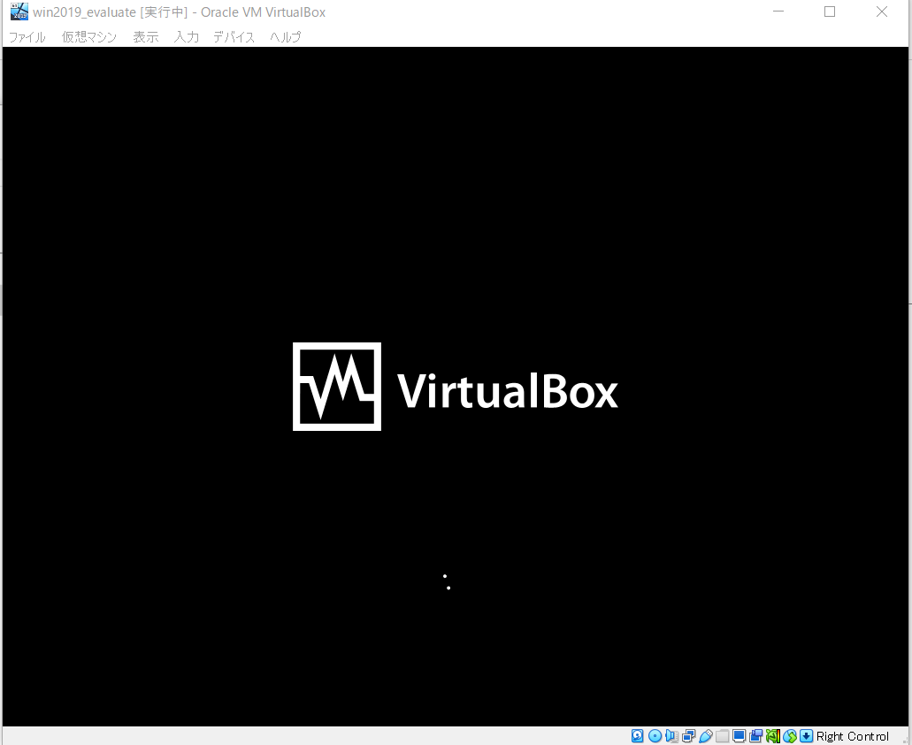Open the 仮想マシン menu
Screen dimensions: 912x745
(x=89, y=37)
